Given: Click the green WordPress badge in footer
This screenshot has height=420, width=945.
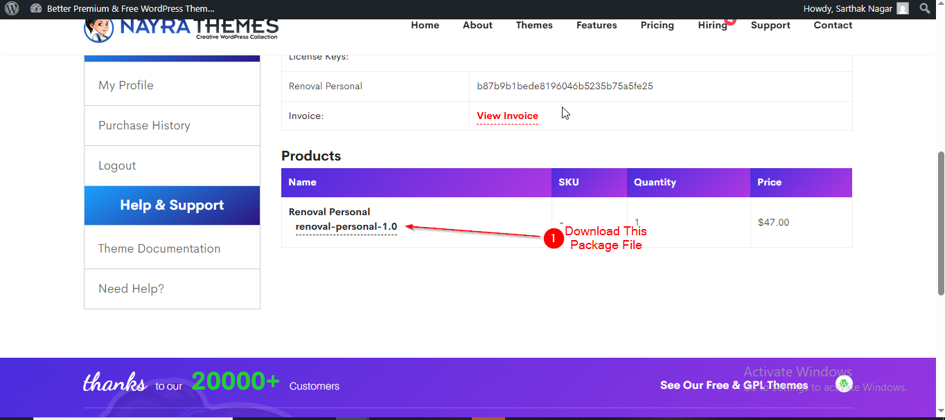Looking at the screenshot, I should [x=843, y=383].
